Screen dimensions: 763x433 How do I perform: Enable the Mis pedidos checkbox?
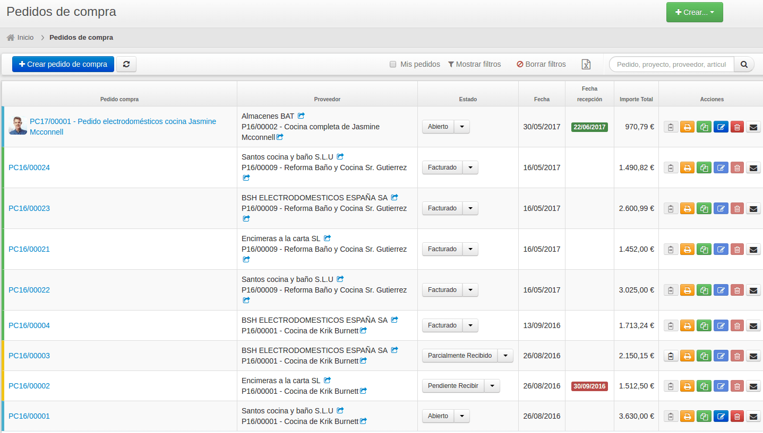[393, 64]
